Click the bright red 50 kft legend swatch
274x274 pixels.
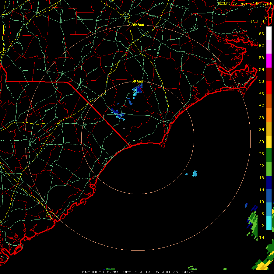pyautogui.click(x=269, y=88)
